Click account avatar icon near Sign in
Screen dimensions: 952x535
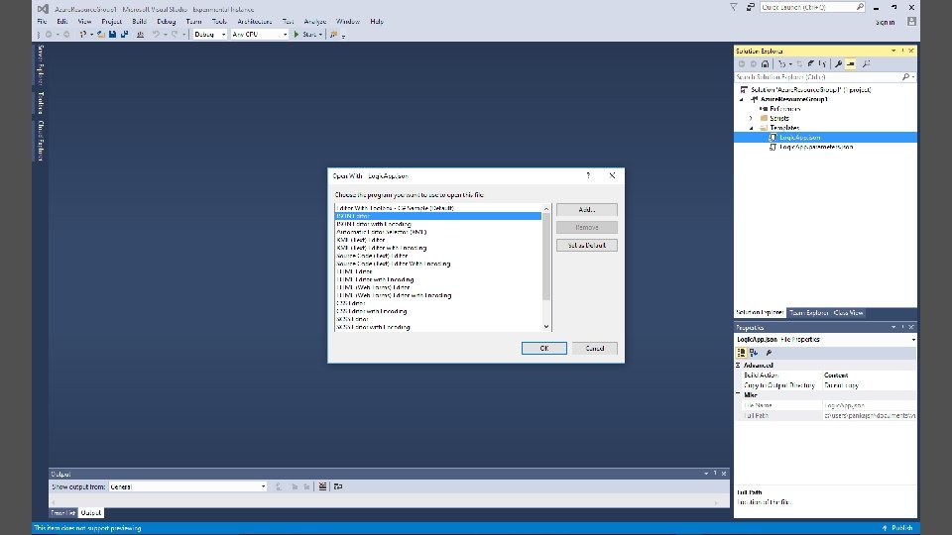tap(911, 21)
